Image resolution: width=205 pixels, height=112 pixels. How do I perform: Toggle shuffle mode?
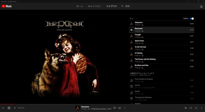coord(196,108)
